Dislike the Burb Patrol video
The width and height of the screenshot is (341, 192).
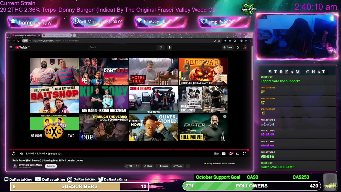137,166
